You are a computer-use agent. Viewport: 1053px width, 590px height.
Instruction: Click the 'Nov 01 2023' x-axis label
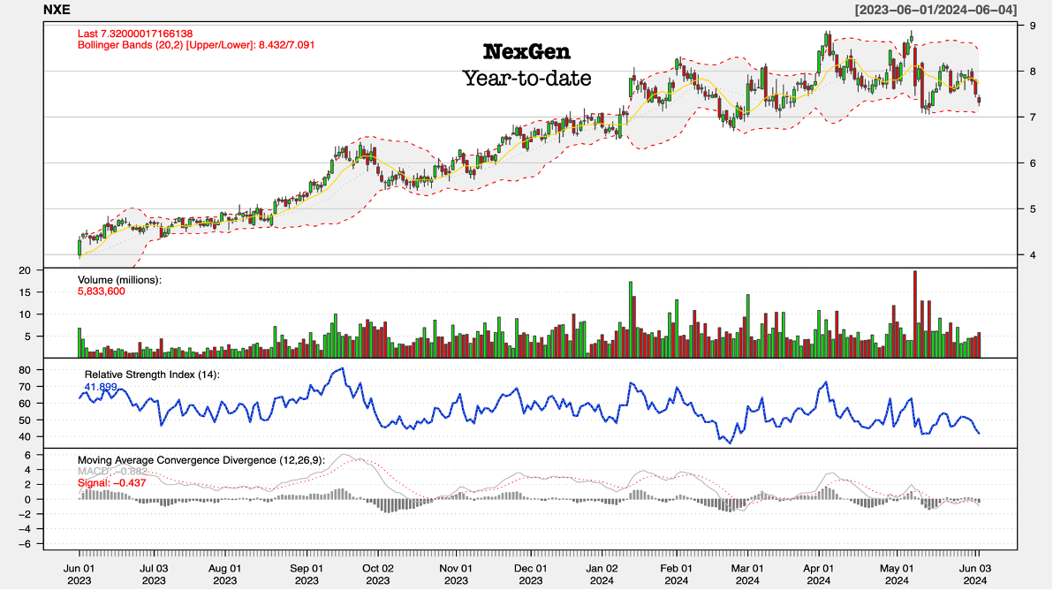coord(456,574)
